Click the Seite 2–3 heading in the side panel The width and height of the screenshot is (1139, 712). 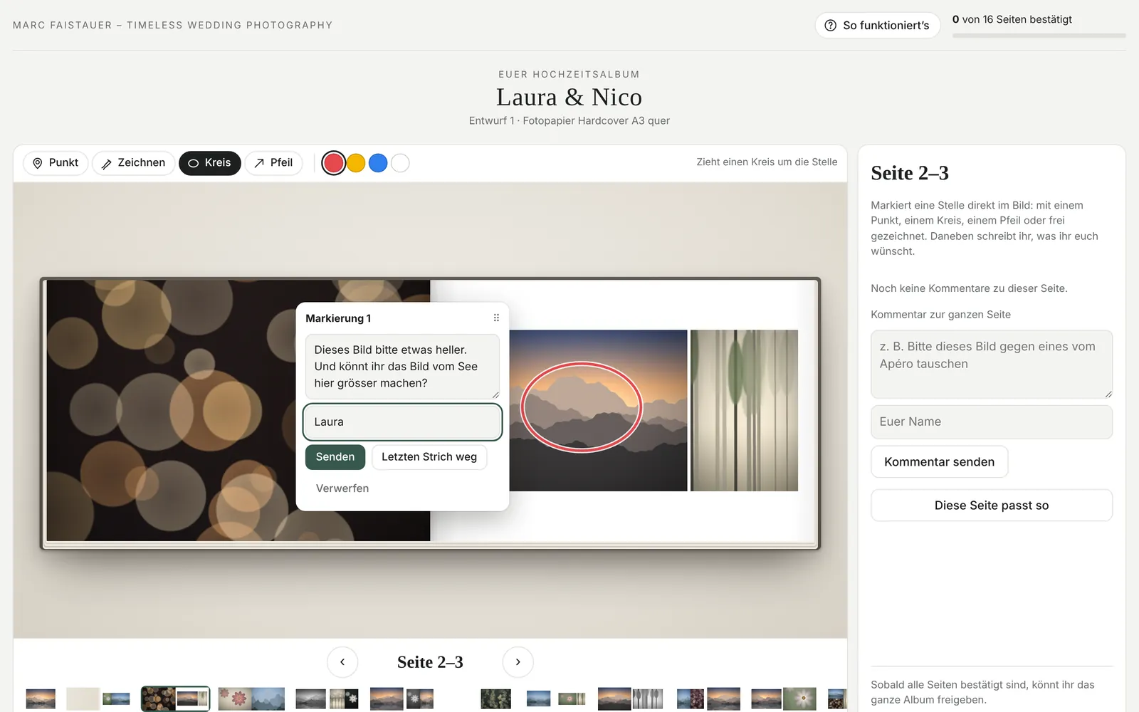pos(910,173)
